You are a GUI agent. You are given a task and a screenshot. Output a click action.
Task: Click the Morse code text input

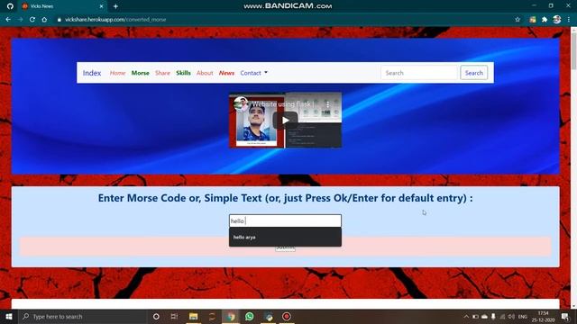[x=285, y=220]
